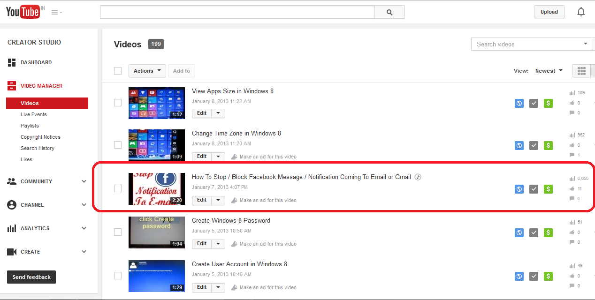Click monetization dollar icon for View Apps Size
This screenshot has height=300, width=595.
(548, 103)
